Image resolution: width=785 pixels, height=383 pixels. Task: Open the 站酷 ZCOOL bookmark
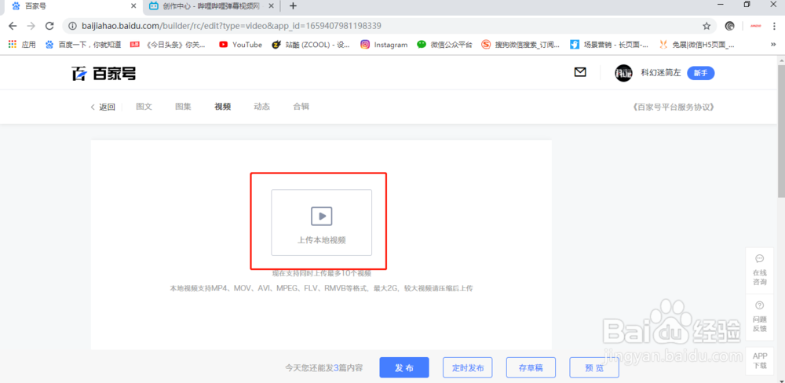coord(310,45)
